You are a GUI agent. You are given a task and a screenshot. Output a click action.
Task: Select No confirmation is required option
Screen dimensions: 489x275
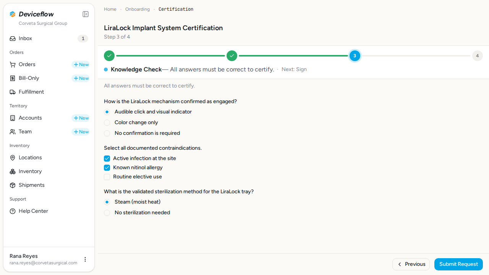pyautogui.click(x=107, y=133)
